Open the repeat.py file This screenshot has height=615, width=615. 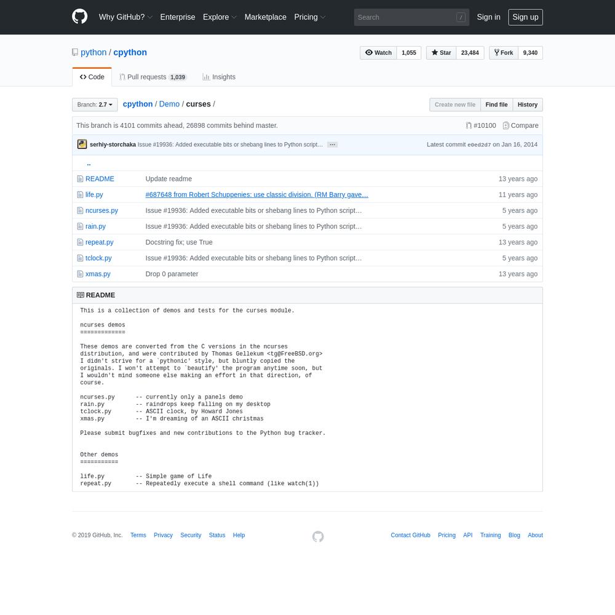(99, 242)
